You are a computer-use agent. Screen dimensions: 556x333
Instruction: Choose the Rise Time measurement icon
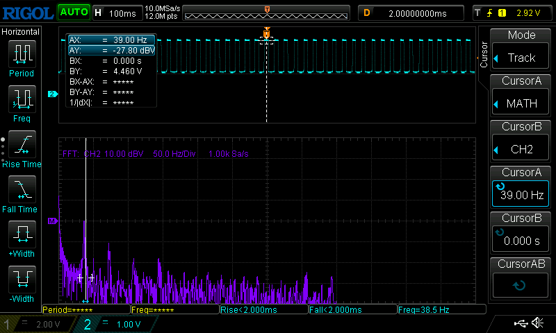22,148
